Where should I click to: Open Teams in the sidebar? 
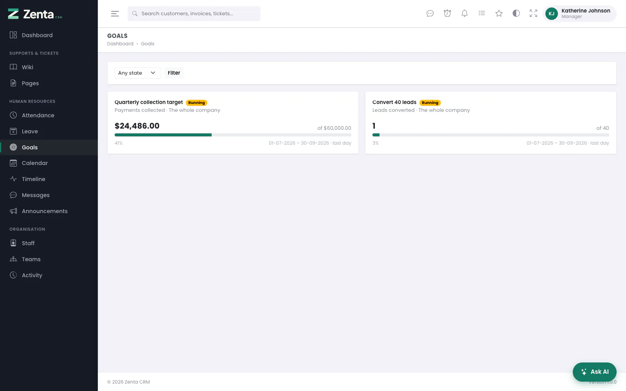coord(49,259)
